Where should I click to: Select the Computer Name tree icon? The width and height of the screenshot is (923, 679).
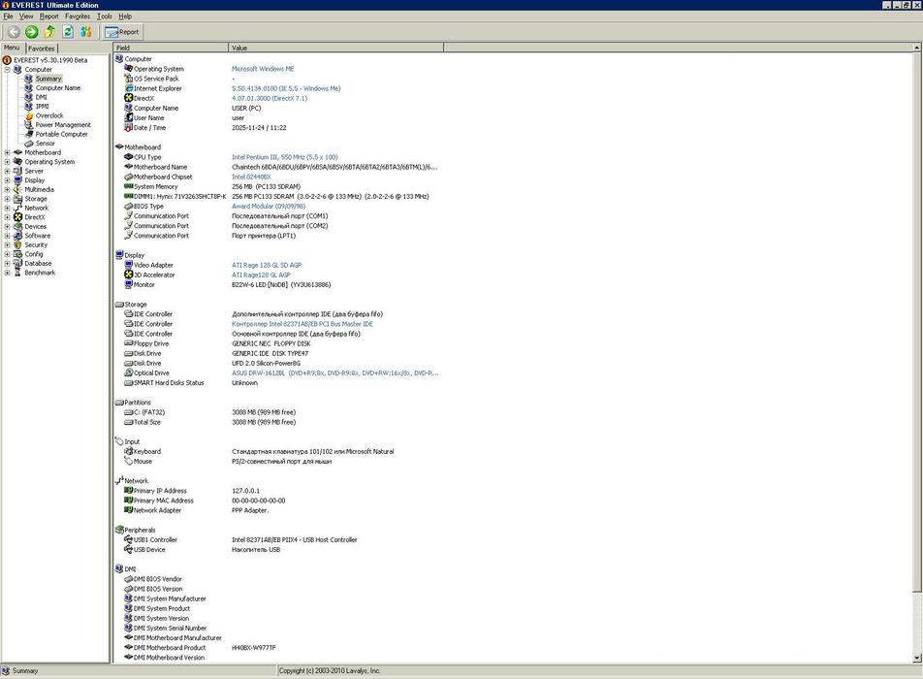[x=28, y=87]
